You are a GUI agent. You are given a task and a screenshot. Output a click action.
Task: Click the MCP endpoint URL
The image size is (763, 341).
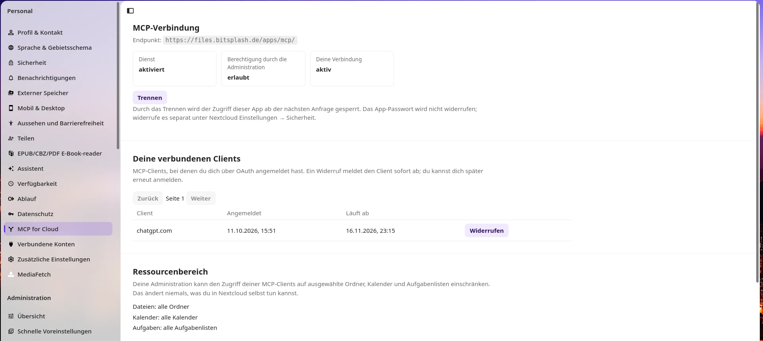(230, 40)
